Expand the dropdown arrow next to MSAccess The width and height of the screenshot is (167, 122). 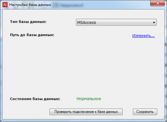pyautogui.click(x=154, y=22)
